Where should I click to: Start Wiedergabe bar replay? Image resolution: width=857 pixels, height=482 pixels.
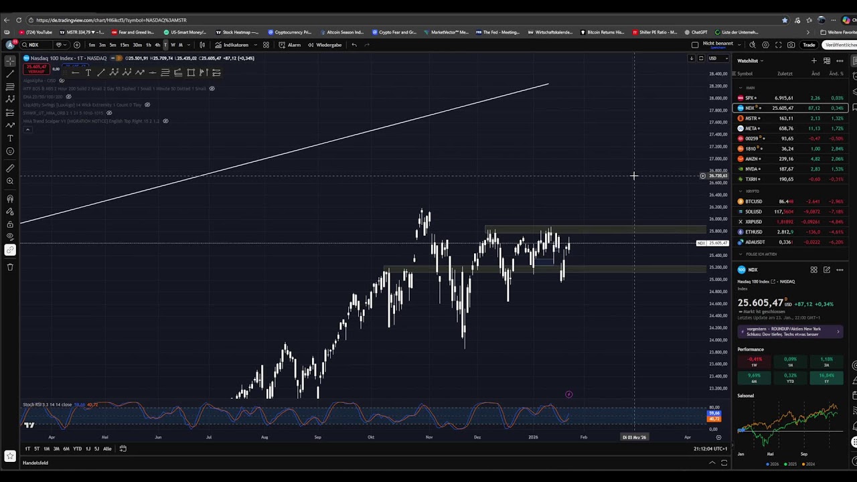pos(324,45)
